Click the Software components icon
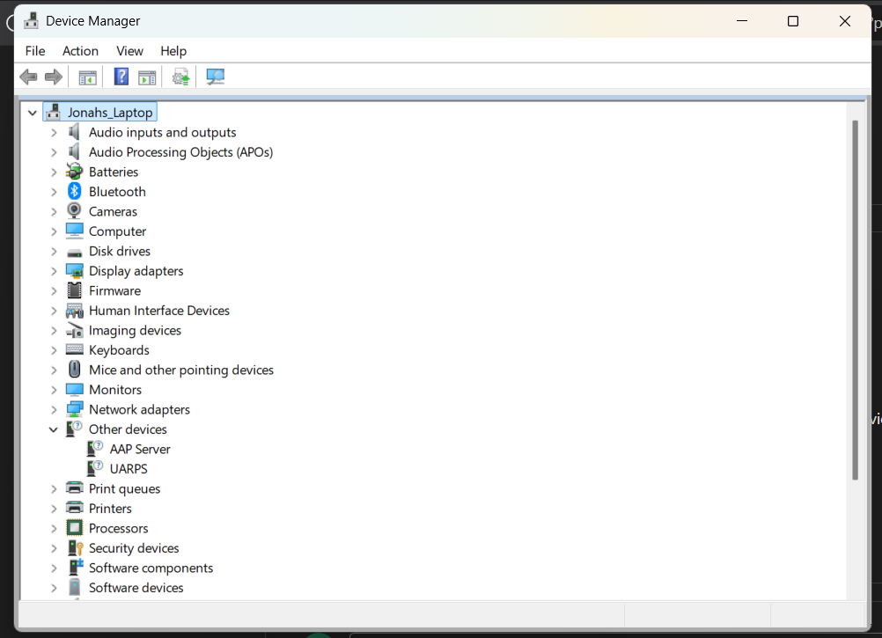This screenshot has width=882, height=638. pos(76,567)
